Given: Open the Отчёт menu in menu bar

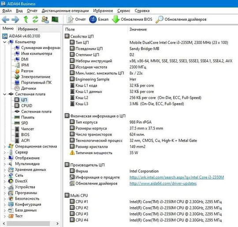Looking at the screenshot, I should (32, 11).
